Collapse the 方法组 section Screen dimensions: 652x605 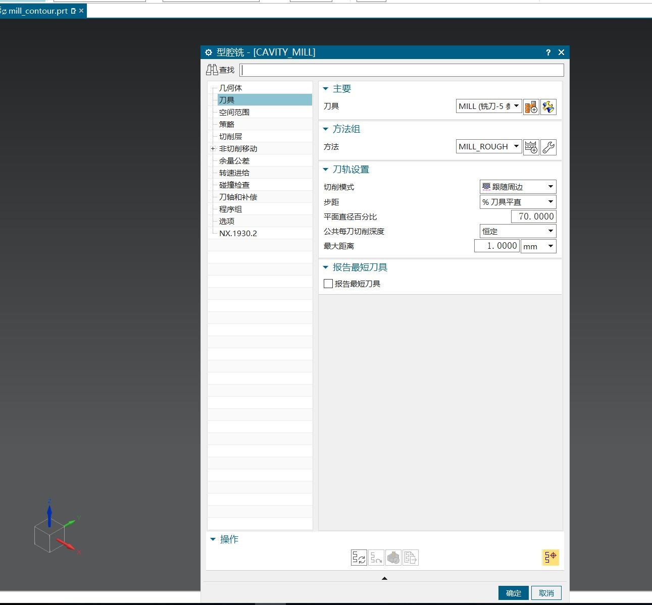[x=326, y=129]
